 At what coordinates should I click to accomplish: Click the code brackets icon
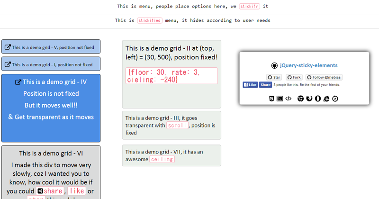(x=288, y=99)
